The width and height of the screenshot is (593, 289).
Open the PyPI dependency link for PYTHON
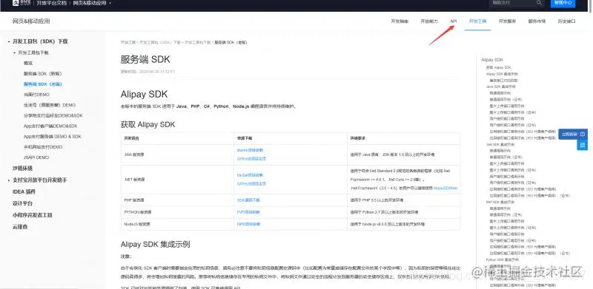coord(248,212)
